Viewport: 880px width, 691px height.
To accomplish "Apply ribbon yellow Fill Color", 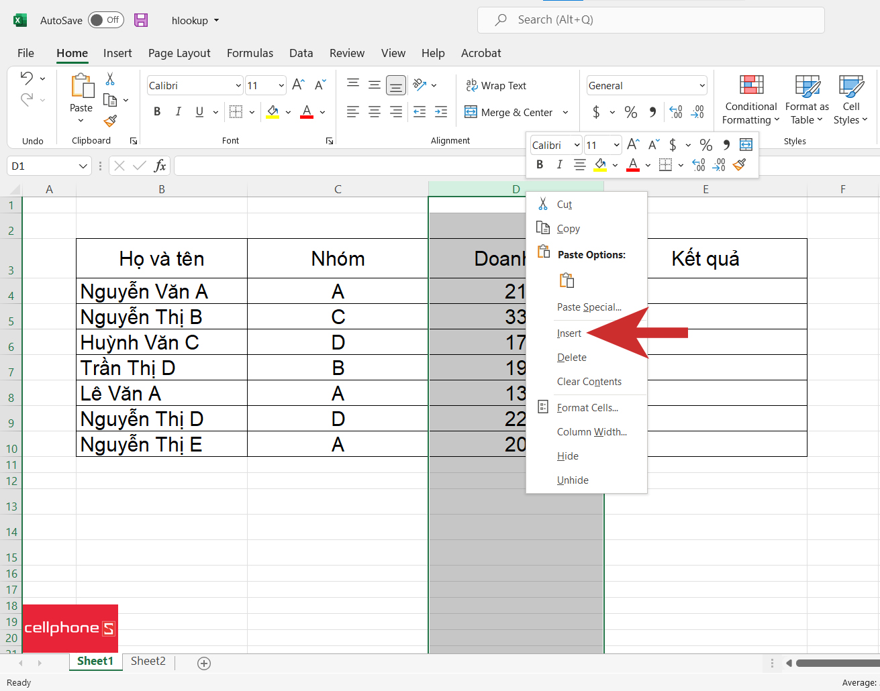I will (273, 112).
